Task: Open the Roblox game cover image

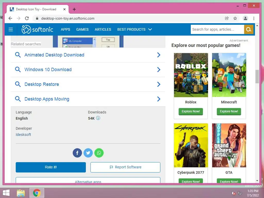Action: [x=191, y=75]
